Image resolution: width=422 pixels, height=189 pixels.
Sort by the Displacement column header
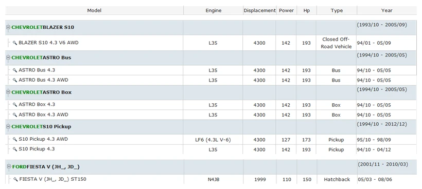point(260,10)
